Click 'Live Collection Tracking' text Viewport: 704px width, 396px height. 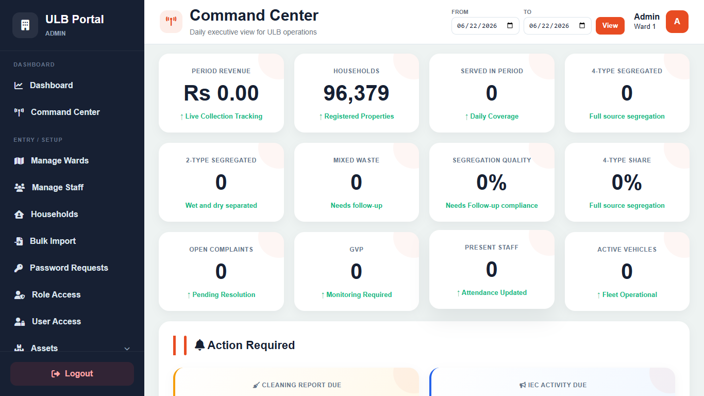(224, 117)
